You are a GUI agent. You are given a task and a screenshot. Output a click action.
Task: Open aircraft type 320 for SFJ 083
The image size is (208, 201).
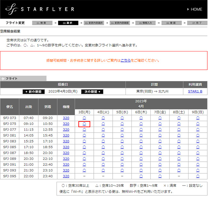click(66, 141)
